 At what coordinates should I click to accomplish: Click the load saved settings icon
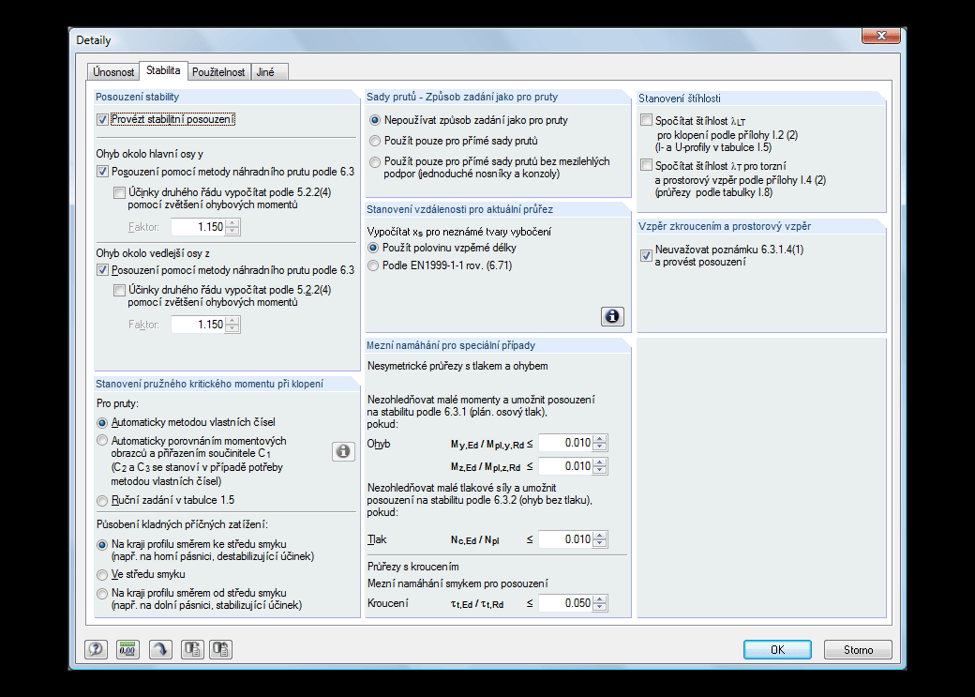[192, 649]
